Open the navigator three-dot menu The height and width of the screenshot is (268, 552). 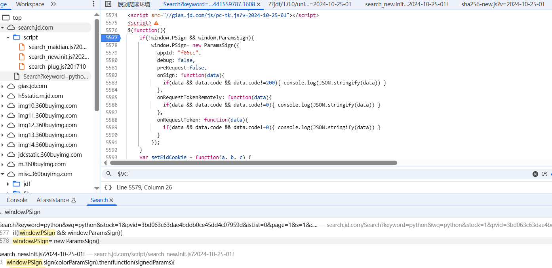click(x=93, y=4)
